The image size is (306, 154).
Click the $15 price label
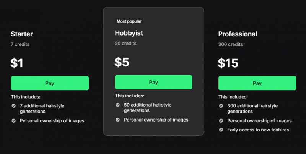(x=228, y=63)
